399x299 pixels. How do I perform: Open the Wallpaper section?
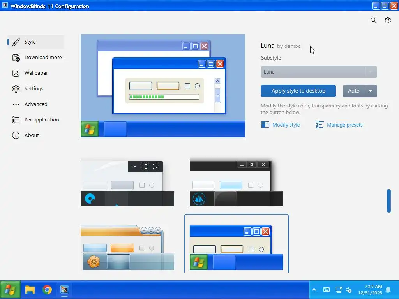36,73
